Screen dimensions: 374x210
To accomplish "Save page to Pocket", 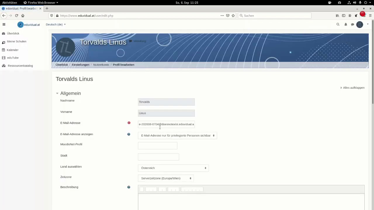I will [x=228, y=15].
